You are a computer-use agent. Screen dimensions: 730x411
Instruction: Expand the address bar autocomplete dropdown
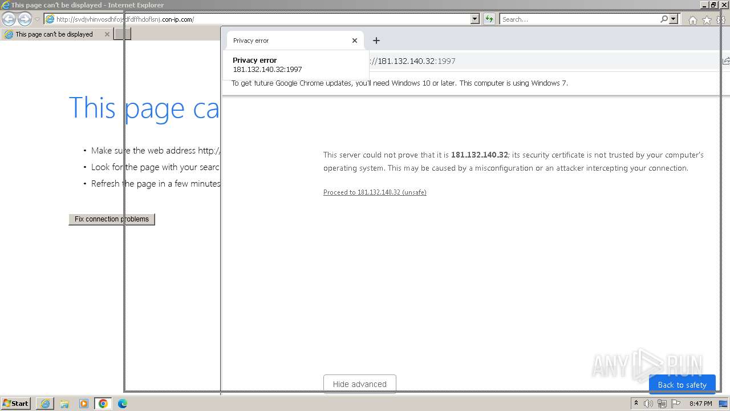tap(475, 19)
